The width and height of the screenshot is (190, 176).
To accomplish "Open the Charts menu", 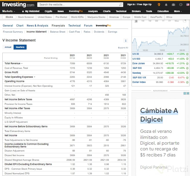I will [107, 11].
